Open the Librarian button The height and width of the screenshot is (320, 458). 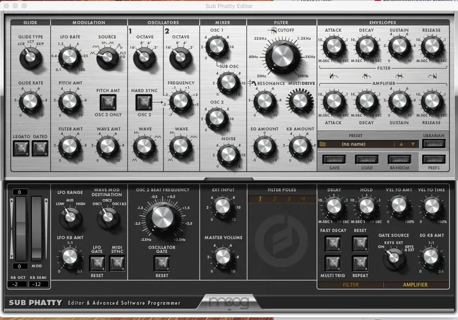(434, 143)
